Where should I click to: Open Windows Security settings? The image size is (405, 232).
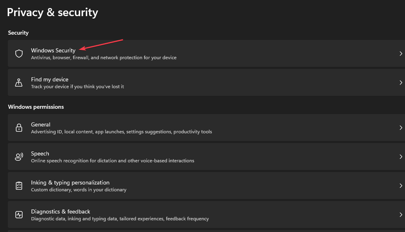[x=162, y=53]
